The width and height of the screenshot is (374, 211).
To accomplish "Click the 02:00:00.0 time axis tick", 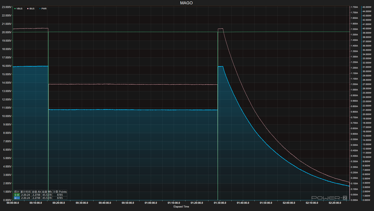I will coord(289,203).
